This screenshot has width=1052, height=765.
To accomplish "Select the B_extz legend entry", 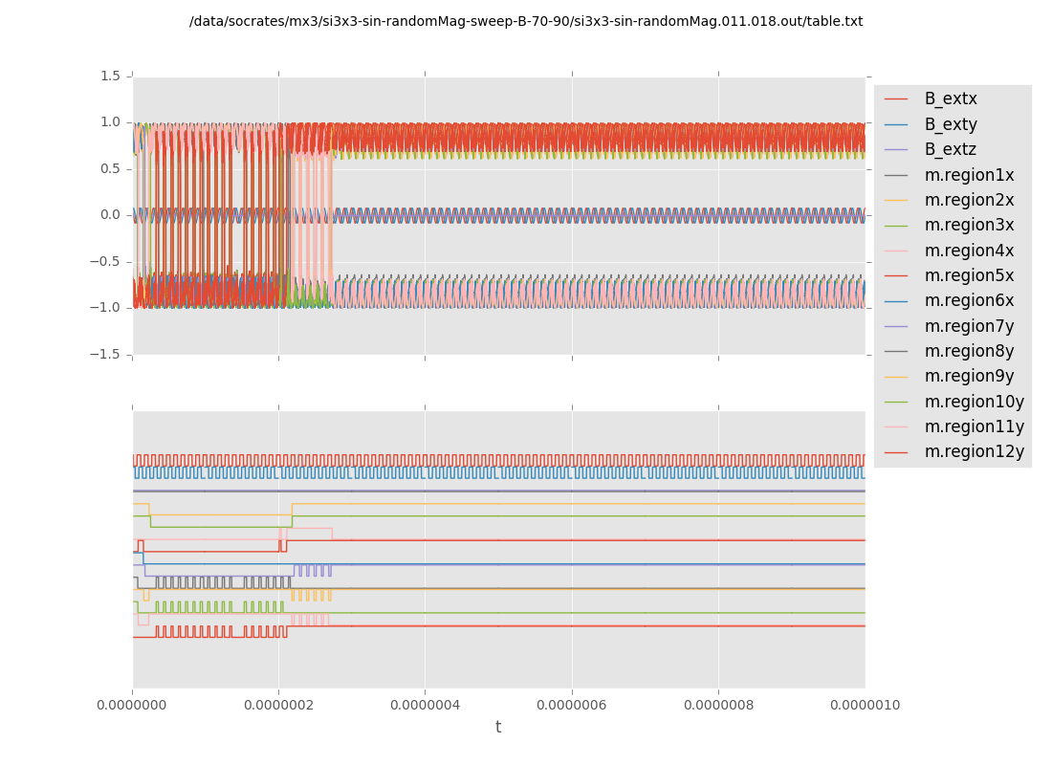I will click(950, 150).
